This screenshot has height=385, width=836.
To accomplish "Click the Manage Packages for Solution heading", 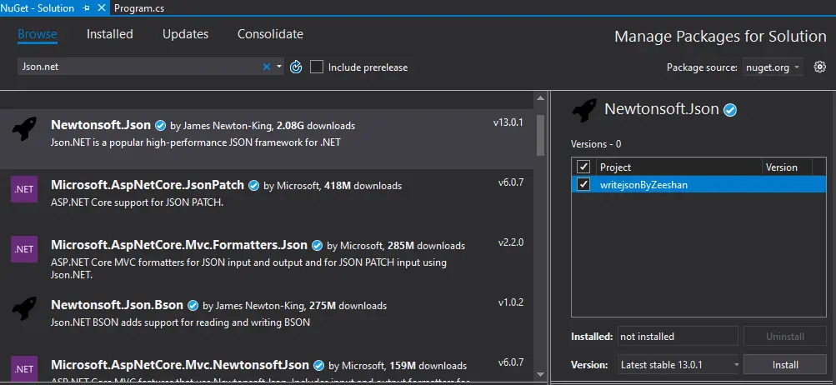I will tap(720, 37).
